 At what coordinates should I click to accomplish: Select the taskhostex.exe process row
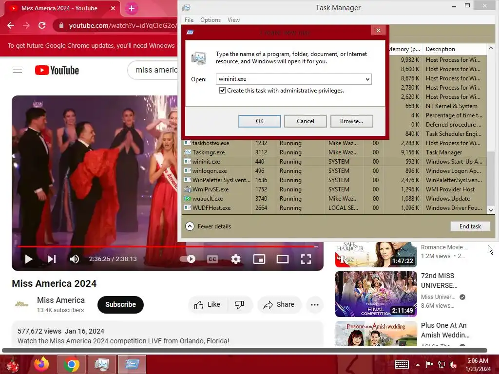tap(333, 143)
